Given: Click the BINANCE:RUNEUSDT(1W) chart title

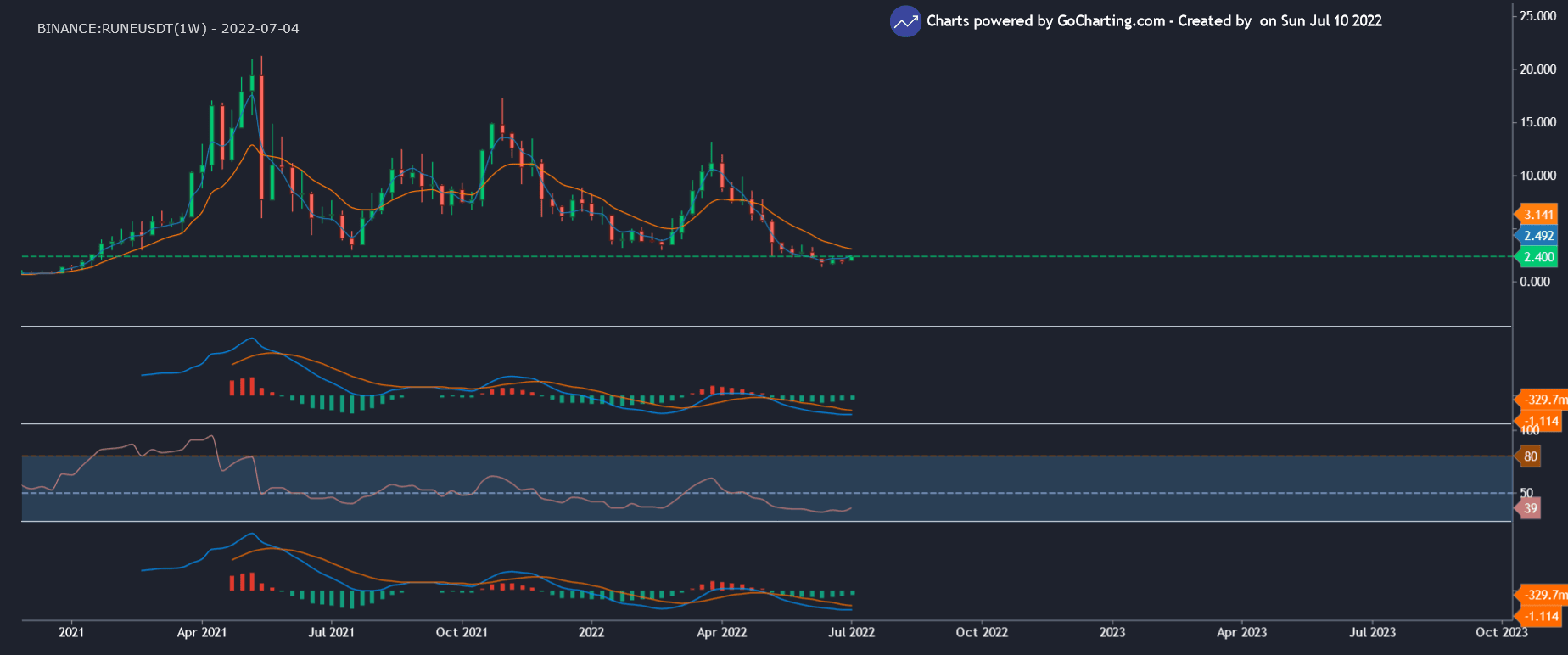Looking at the screenshot, I should coord(168,29).
